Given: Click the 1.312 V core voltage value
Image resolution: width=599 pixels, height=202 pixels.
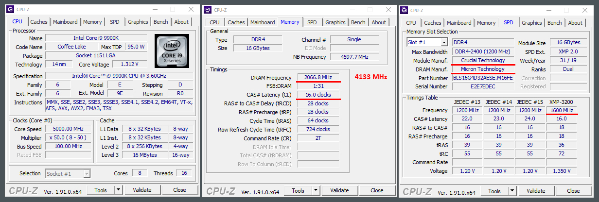Looking at the screenshot, I should (129, 65).
